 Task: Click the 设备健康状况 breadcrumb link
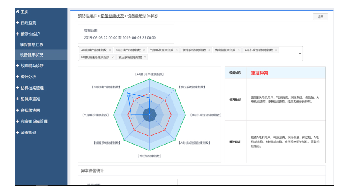pos(112,16)
